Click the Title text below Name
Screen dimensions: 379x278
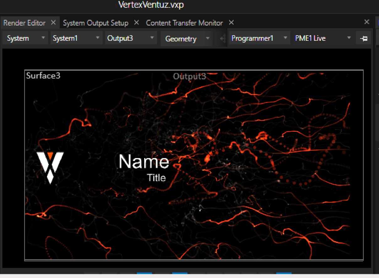pos(156,178)
